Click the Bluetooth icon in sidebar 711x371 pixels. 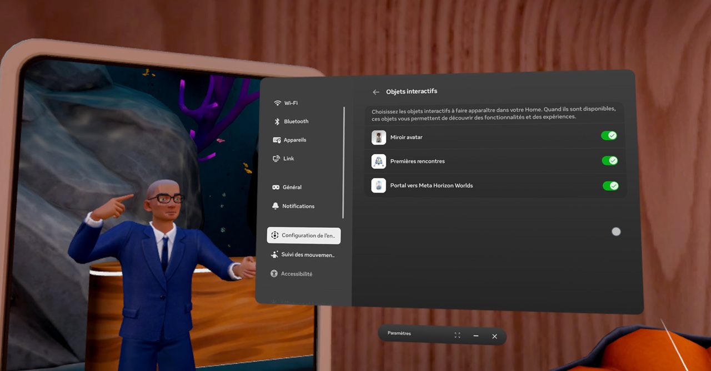[277, 121]
